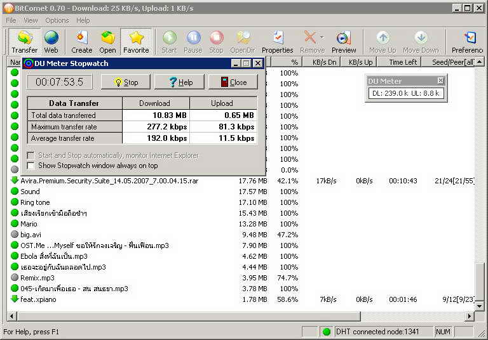Screen dimensions: 488x340
Task: Click the green status icon beside Mario
Action: click(x=15, y=223)
